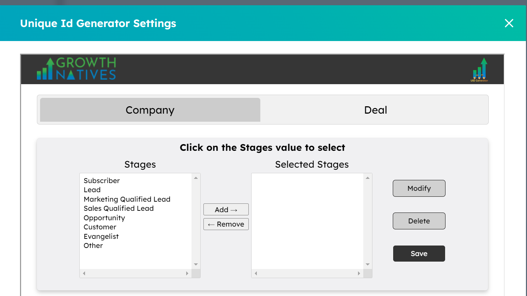Click the left arrow of the Selected Stages scrollbar
This screenshot has width=527, height=296.
pos(256,273)
